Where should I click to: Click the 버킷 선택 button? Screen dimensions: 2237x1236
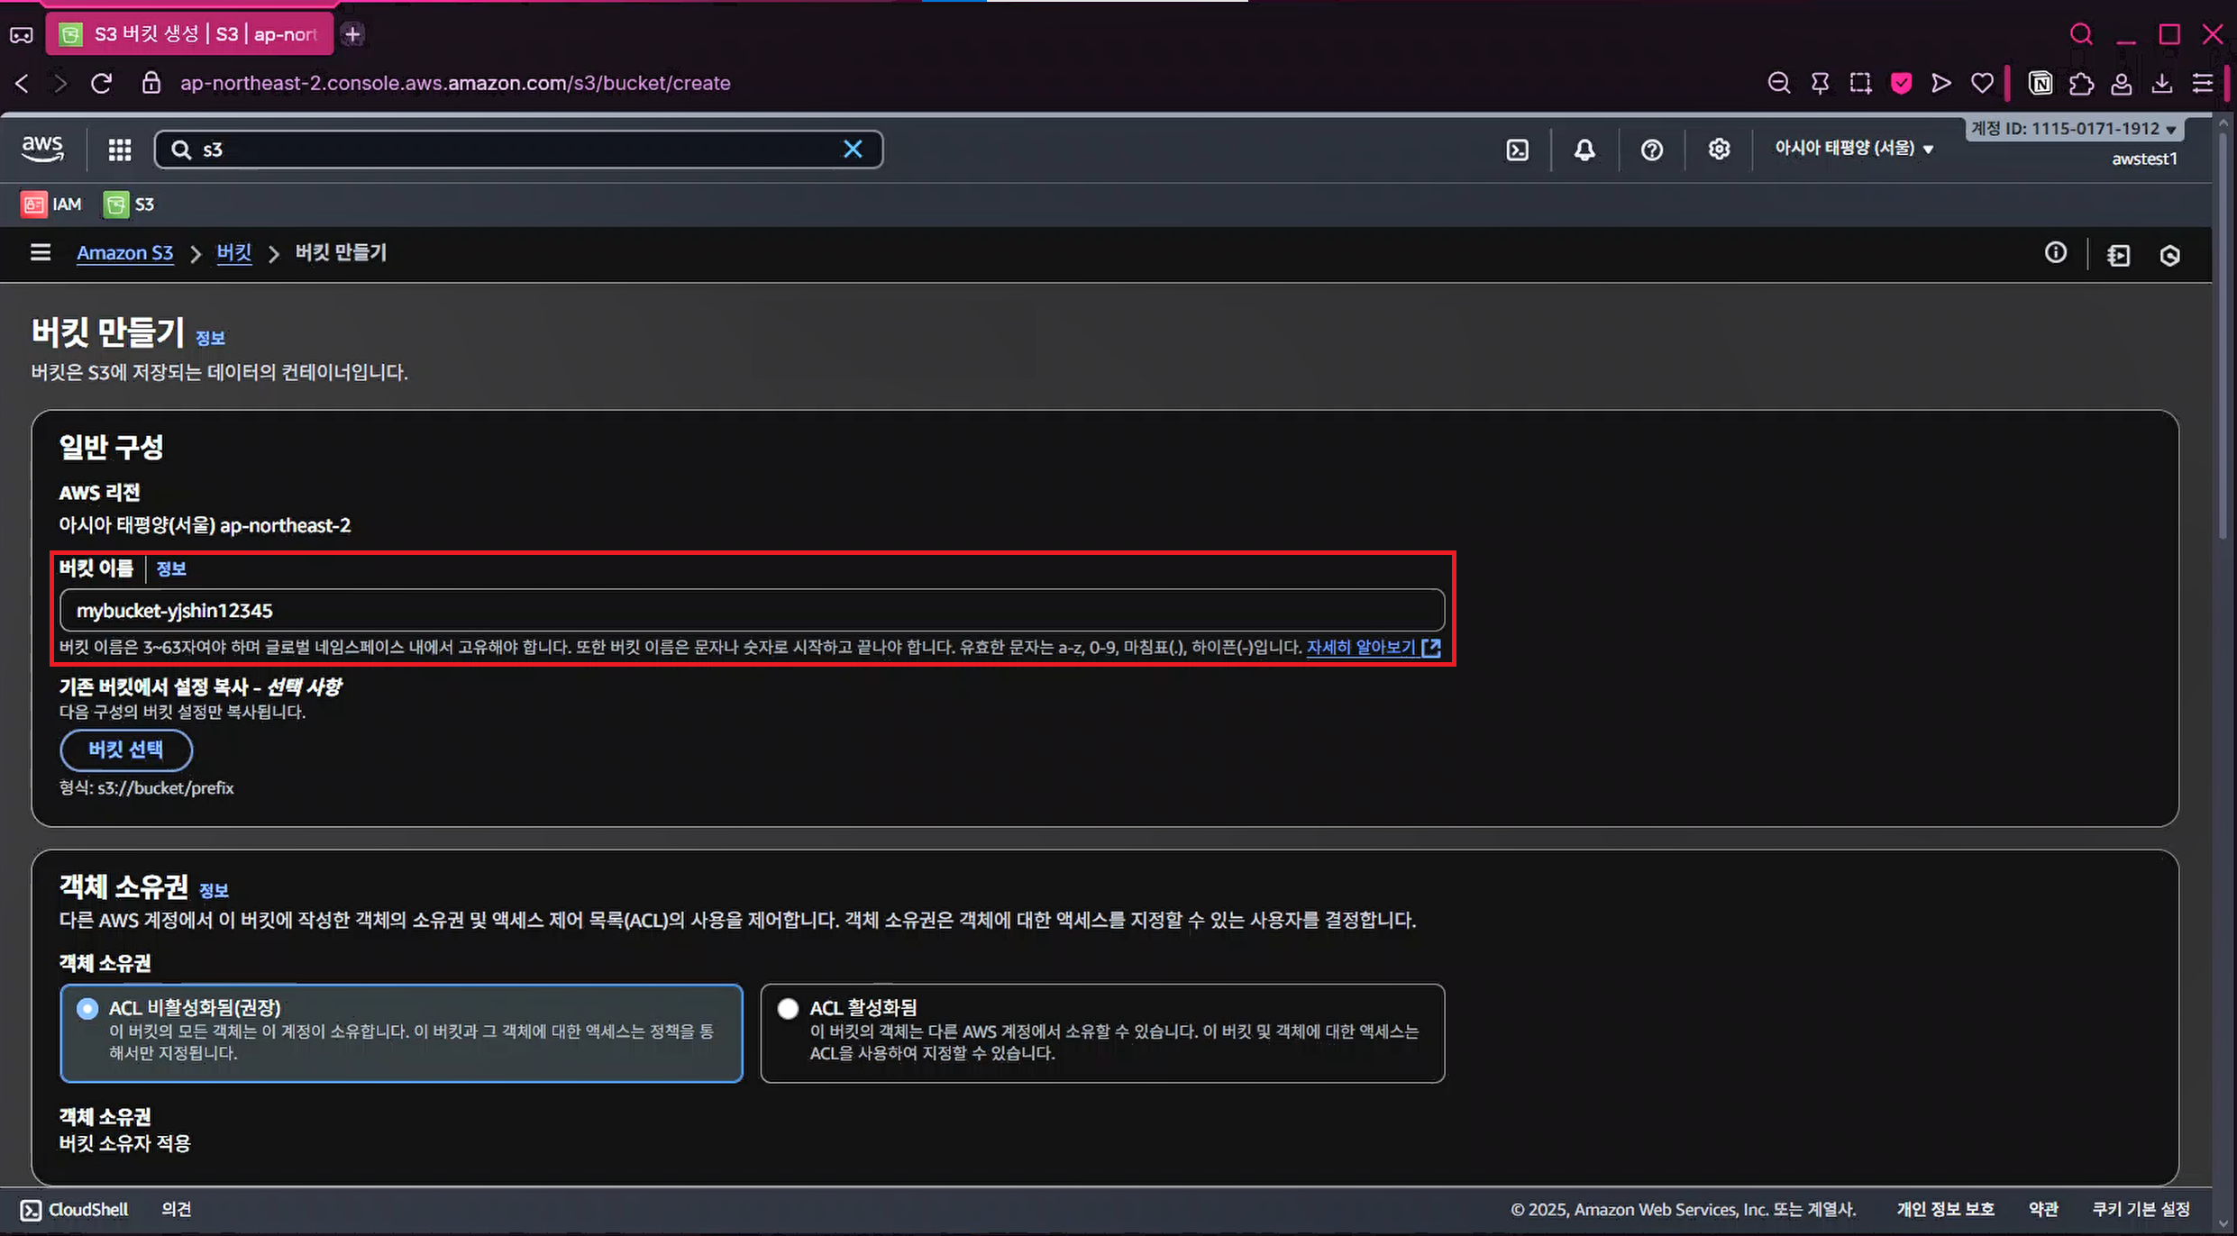coord(126,750)
